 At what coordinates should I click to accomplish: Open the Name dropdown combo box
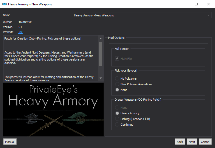pyautogui.click(x=142, y=15)
